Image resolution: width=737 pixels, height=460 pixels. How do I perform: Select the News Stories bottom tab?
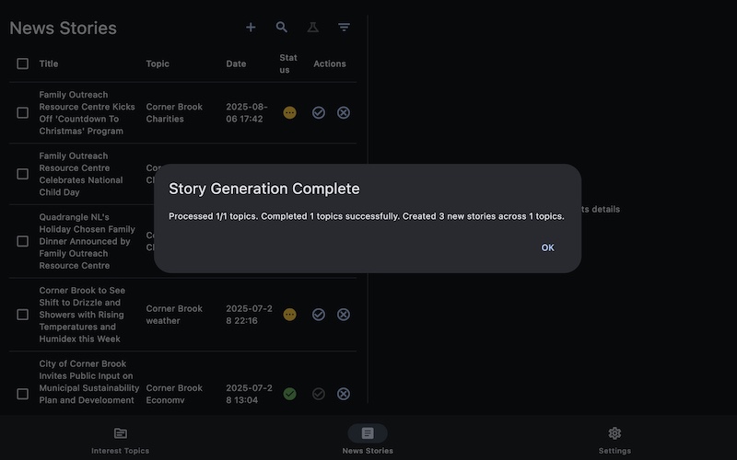368,441
